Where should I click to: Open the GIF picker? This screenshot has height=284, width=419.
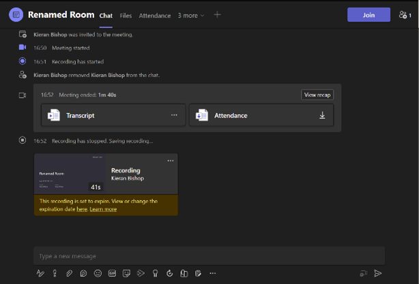pyautogui.click(x=112, y=273)
